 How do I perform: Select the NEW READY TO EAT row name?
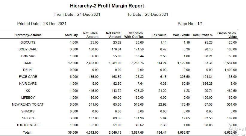28,104
